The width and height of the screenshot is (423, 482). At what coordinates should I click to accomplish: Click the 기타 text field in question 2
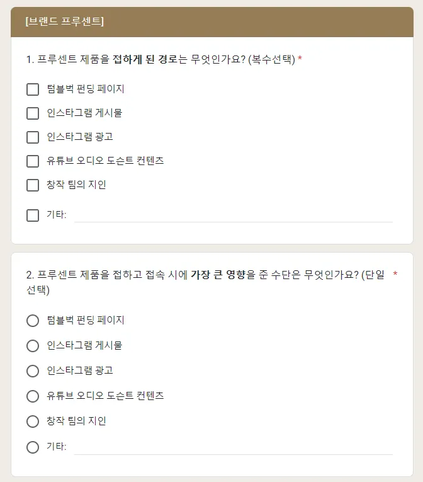tap(234, 447)
